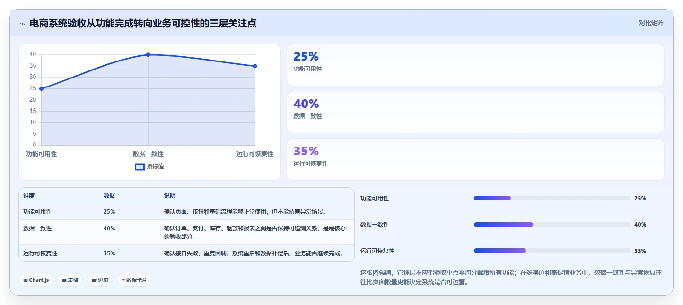Select the Chart.js tag chip
683x305 pixels.
point(36,280)
